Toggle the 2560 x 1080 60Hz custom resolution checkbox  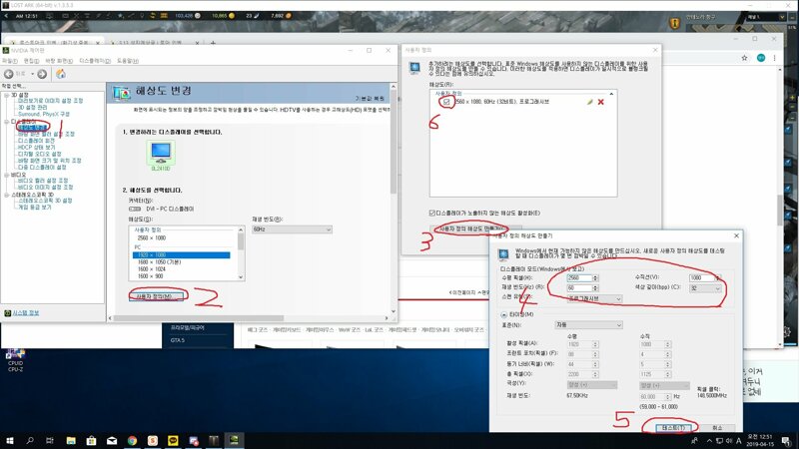pyautogui.click(x=446, y=102)
